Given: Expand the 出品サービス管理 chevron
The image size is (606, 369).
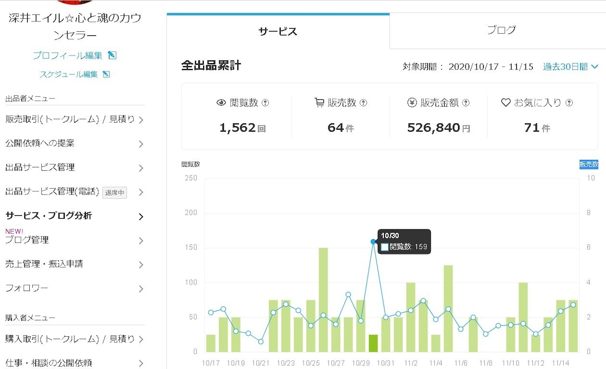Looking at the screenshot, I should 141,168.
